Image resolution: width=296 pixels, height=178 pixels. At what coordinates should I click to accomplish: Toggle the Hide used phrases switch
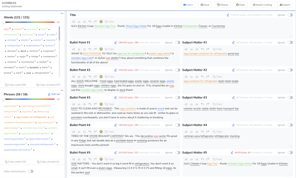(x=31, y=171)
